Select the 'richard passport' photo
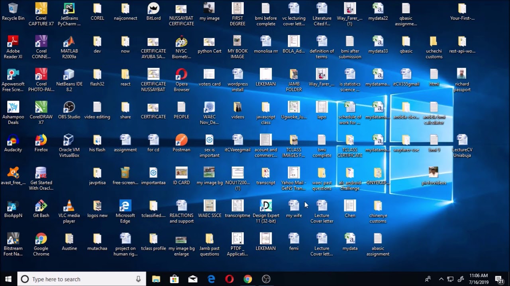The height and width of the screenshot is (286, 510). coord(462,80)
